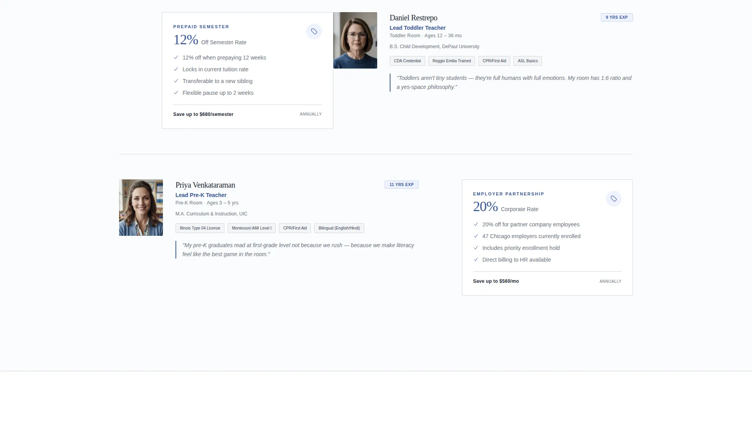This screenshot has width=752, height=423.
Task: Click the 11 YRS EXP badge
Action: tap(401, 184)
